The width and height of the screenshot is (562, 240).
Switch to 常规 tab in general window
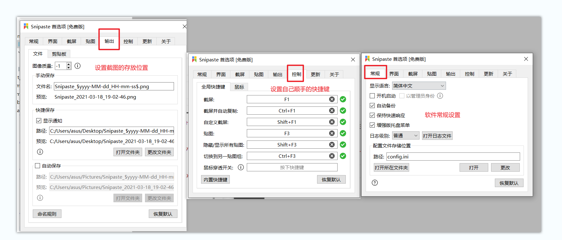pyautogui.click(x=375, y=73)
